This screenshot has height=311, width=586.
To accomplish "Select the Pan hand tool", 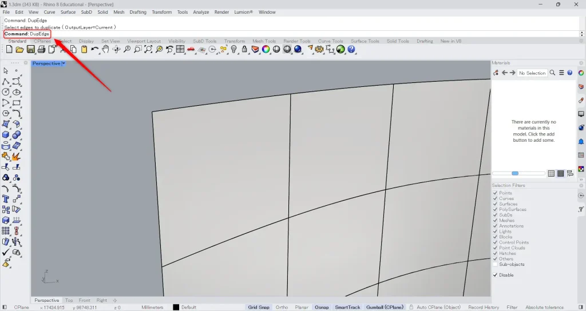I will [x=105, y=49].
